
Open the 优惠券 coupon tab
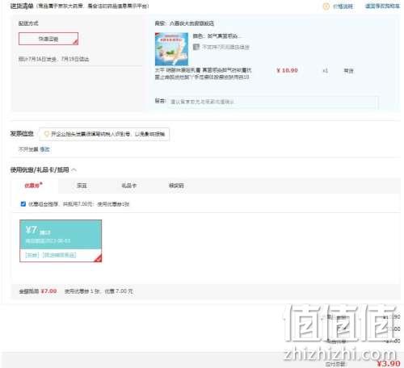point(33,186)
